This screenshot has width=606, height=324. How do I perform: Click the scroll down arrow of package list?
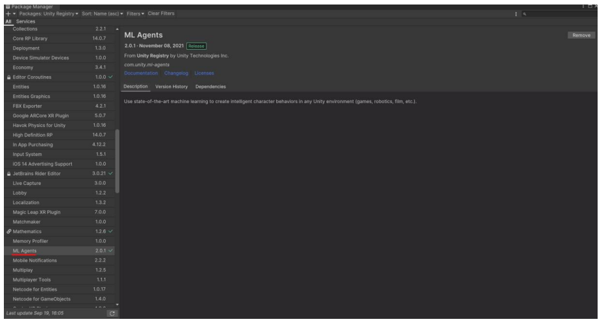coord(117,305)
